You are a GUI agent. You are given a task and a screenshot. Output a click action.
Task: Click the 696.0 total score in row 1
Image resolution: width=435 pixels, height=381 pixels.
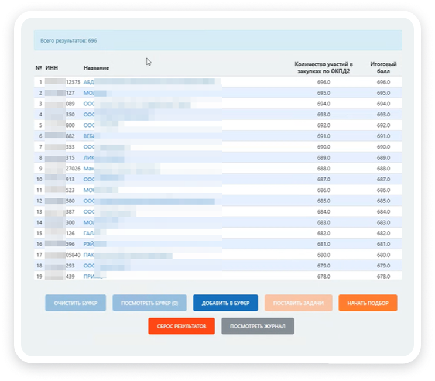tap(383, 82)
